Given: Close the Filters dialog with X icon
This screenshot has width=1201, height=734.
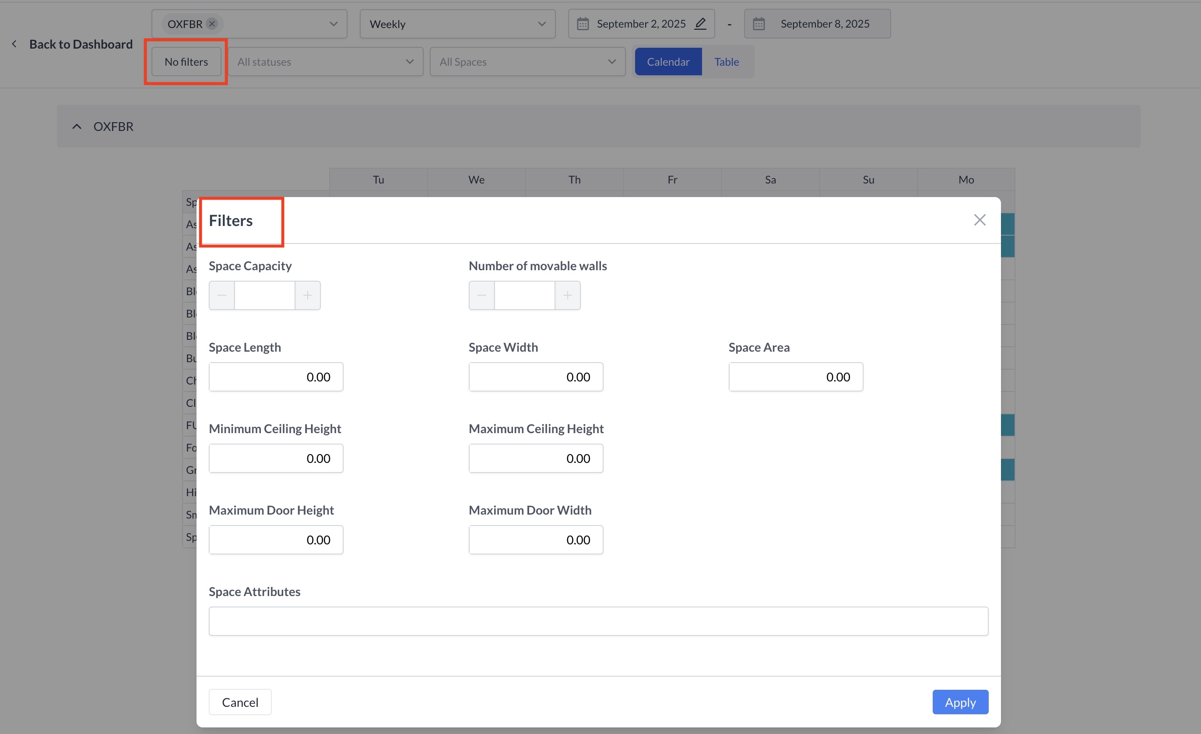Looking at the screenshot, I should point(979,220).
